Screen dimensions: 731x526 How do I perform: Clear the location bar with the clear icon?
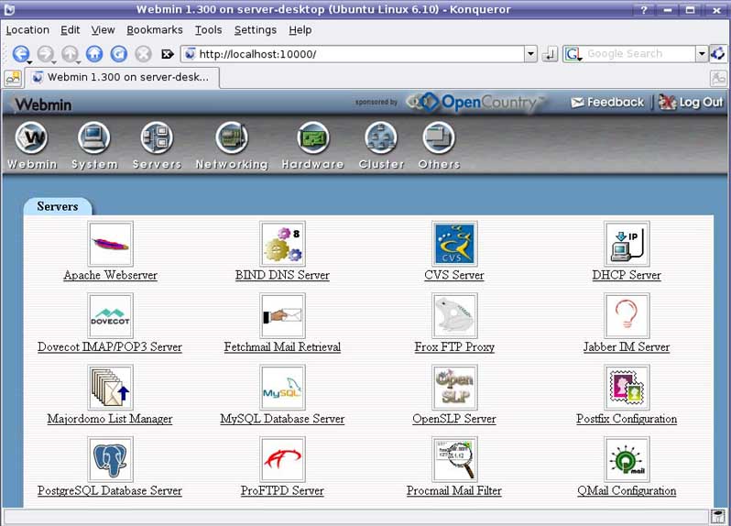click(x=168, y=54)
